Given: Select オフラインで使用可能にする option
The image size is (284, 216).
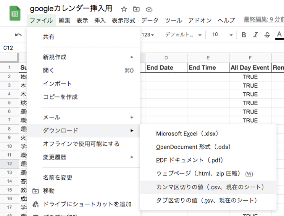Looking at the screenshot, I should pyautogui.click(x=83, y=144).
